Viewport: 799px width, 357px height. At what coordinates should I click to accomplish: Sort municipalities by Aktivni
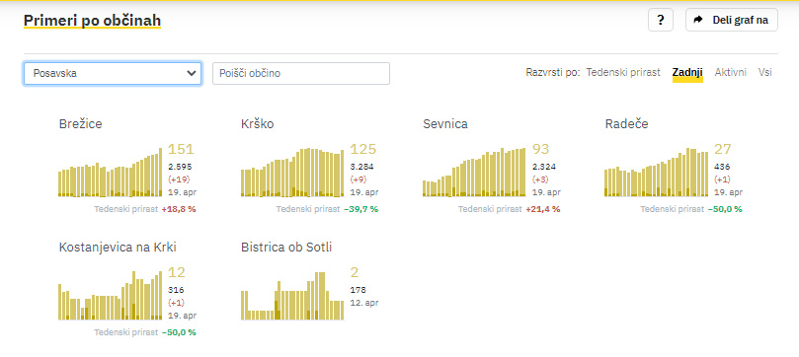[x=730, y=72]
